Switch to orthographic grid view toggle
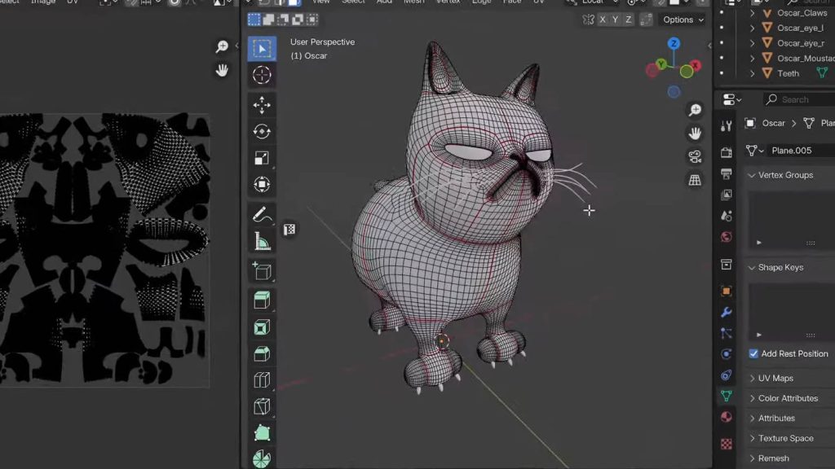The image size is (835, 469). coord(695,180)
